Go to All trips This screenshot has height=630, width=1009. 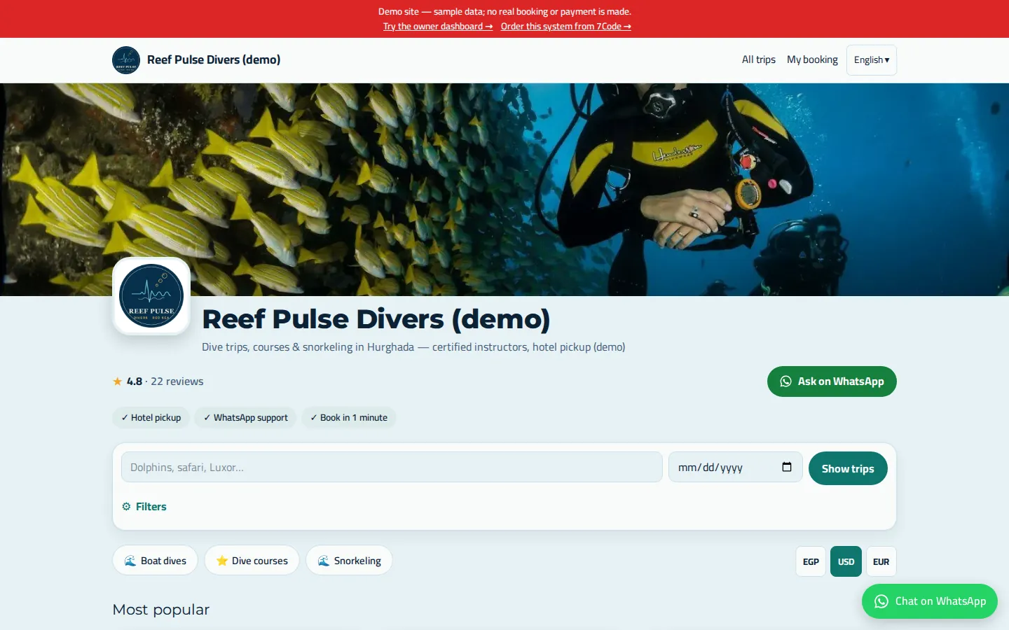(759, 59)
